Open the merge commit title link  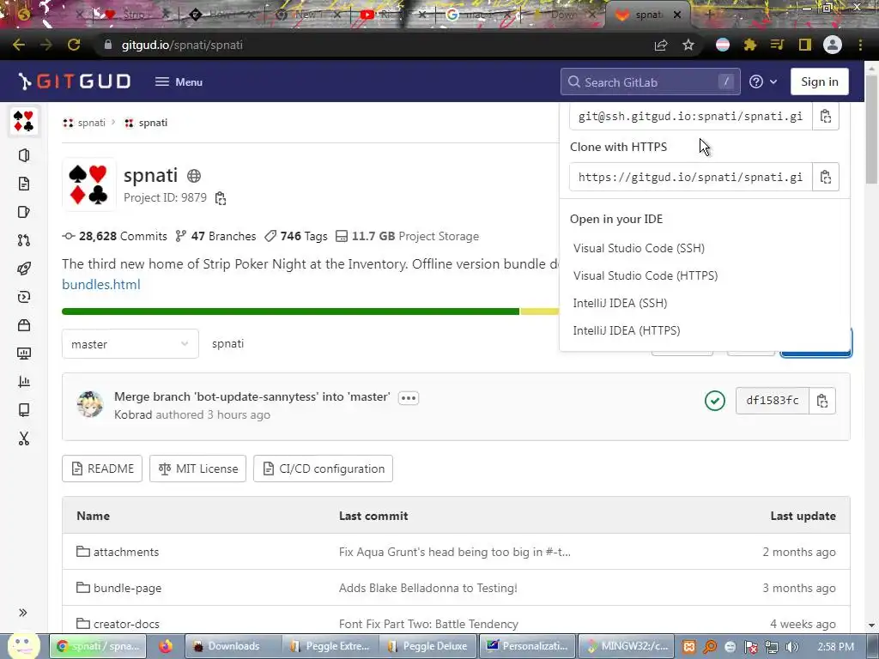[252, 396]
